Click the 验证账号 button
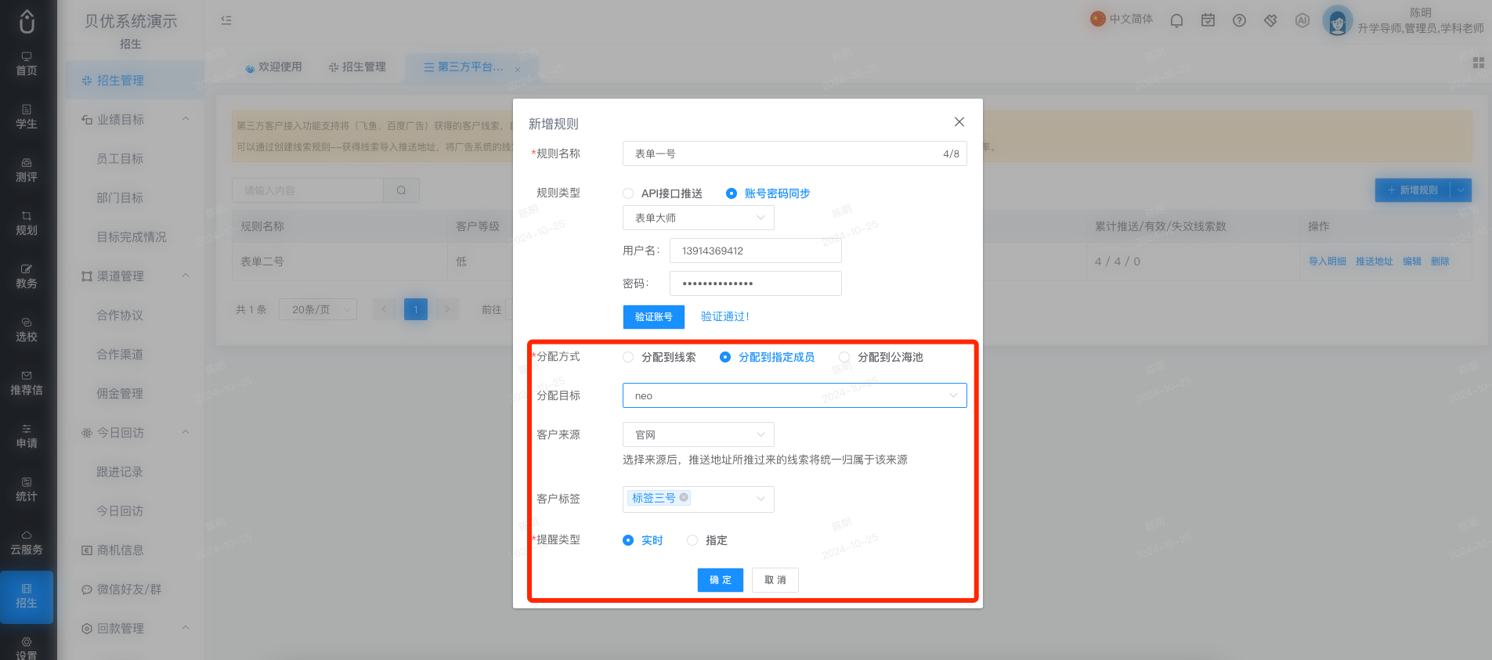 click(x=653, y=316)
